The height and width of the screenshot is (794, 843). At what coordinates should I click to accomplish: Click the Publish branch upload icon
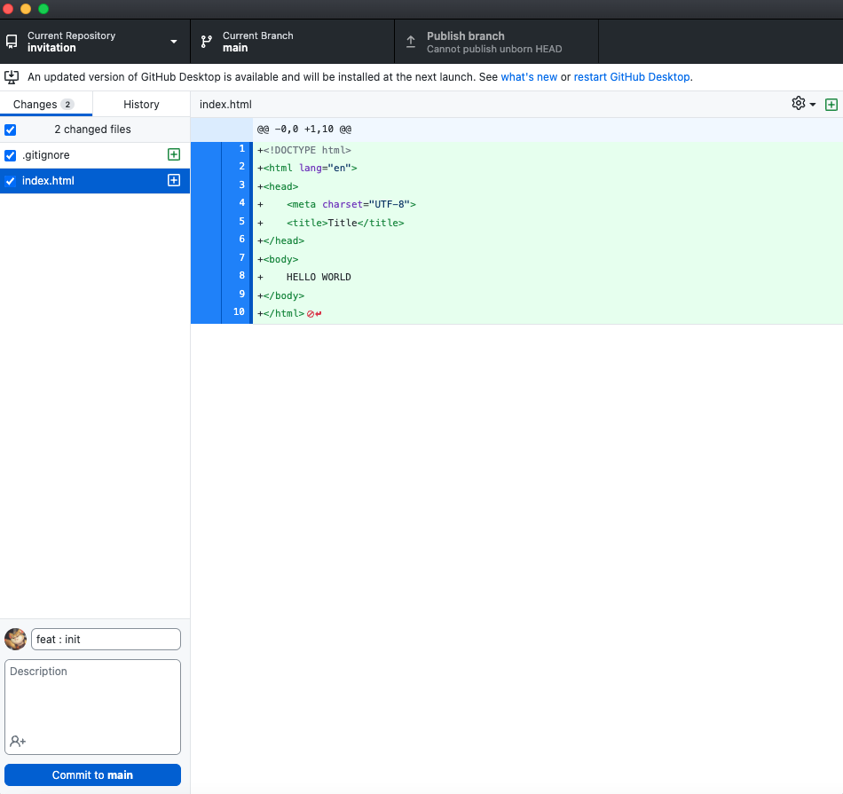pos(411,42)
